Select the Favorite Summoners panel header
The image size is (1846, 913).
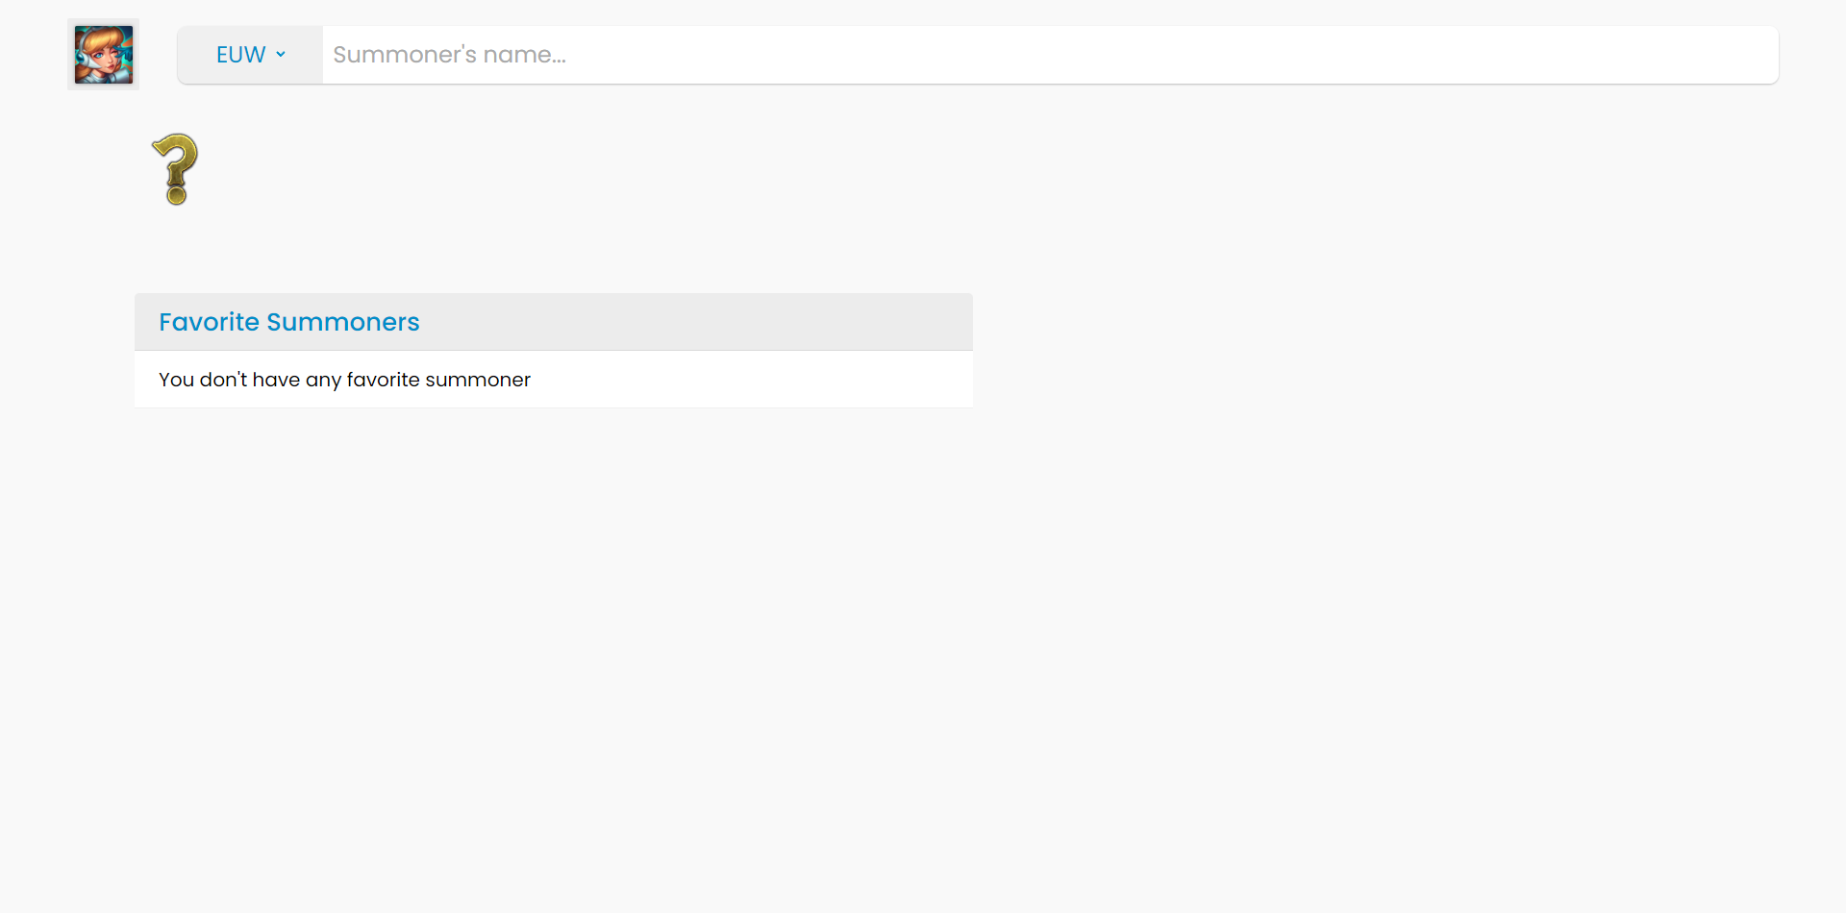553,322
